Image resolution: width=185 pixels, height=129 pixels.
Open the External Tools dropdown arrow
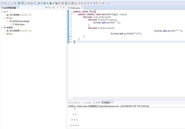click(59, 3)
